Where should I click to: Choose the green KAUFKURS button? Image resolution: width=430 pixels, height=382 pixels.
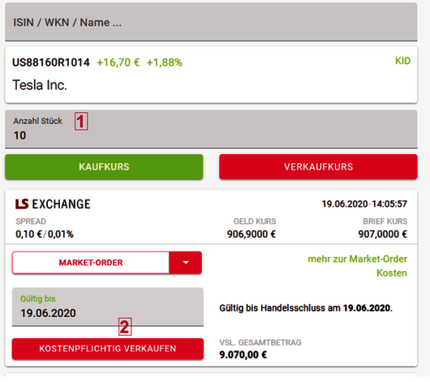104,167
